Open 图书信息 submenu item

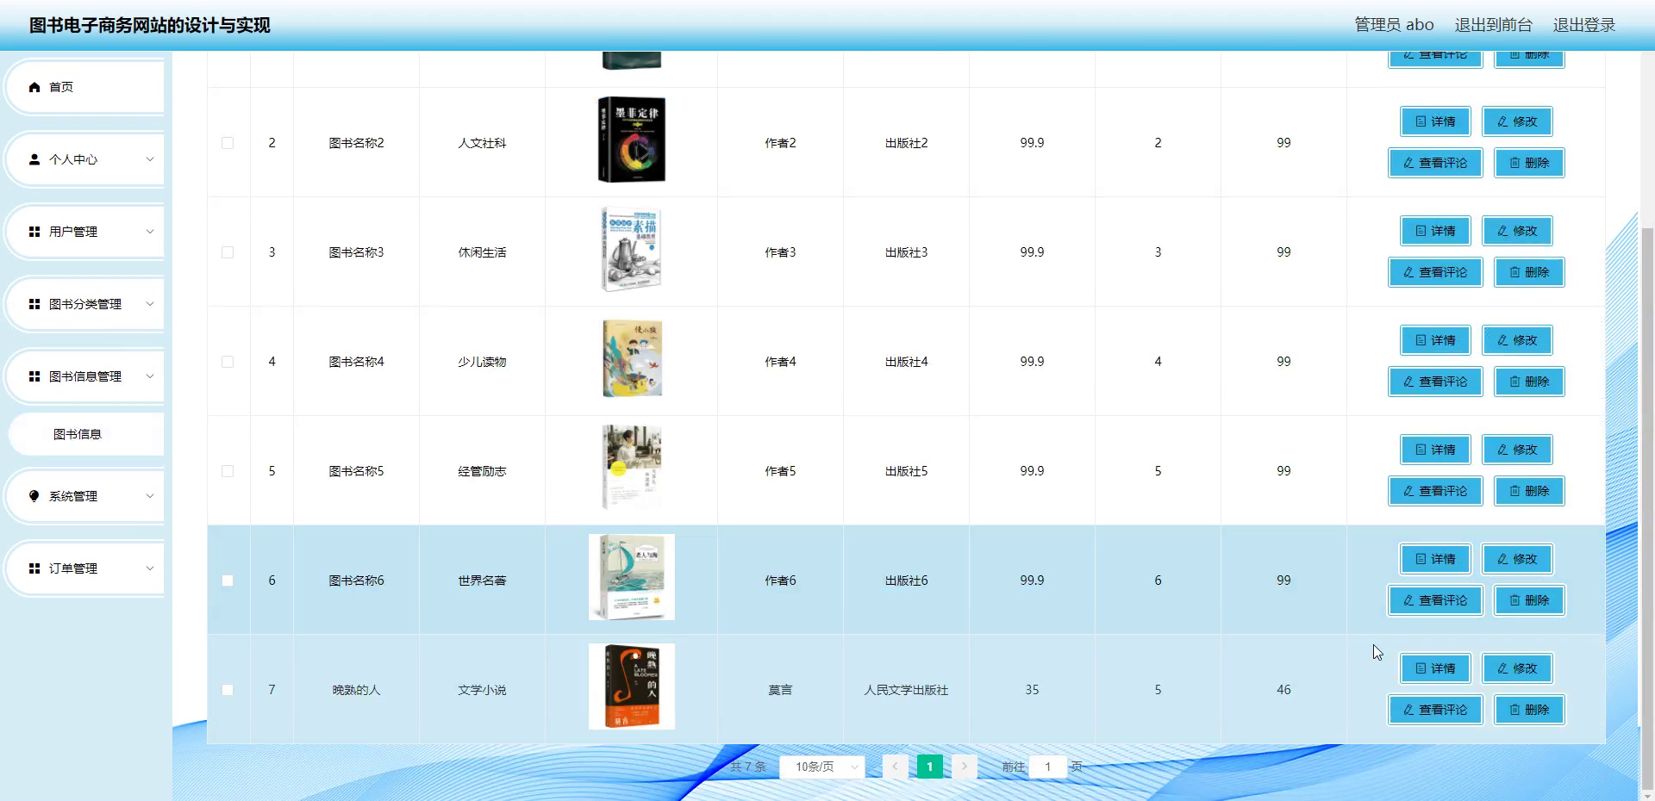coord(86,434)
